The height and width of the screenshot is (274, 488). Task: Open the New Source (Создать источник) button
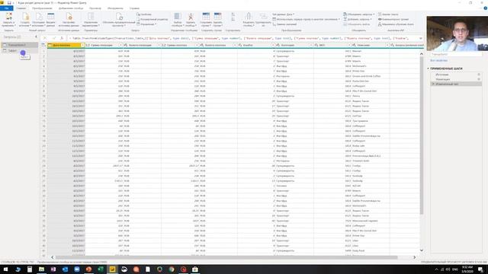pos(25,19)
